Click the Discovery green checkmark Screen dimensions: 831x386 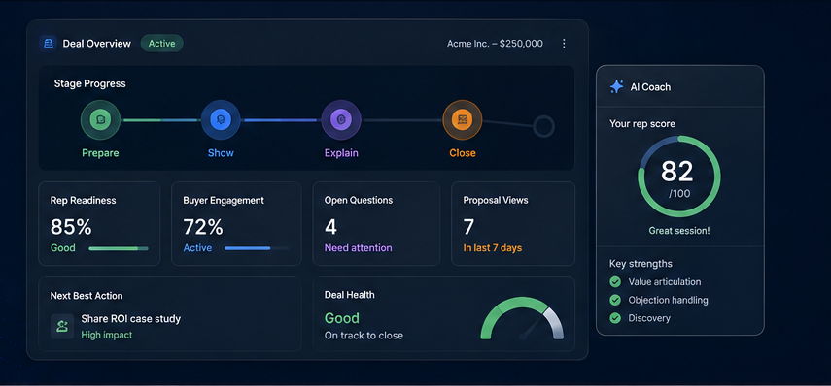pos(615,318)
